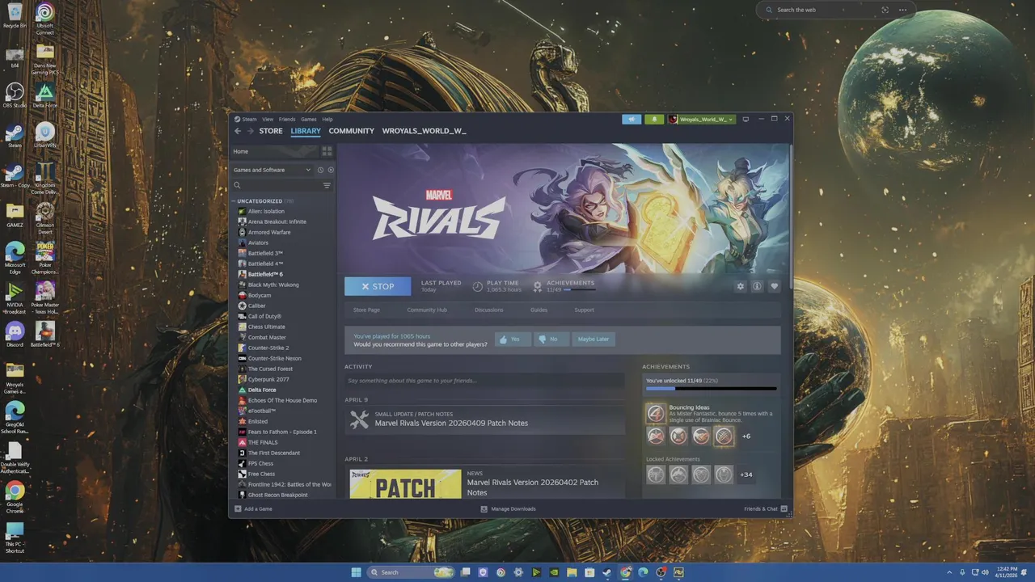Click the activity comment input box
Image resolution: width=1035 pixels, height=582 pixels.
coord(484,381)
